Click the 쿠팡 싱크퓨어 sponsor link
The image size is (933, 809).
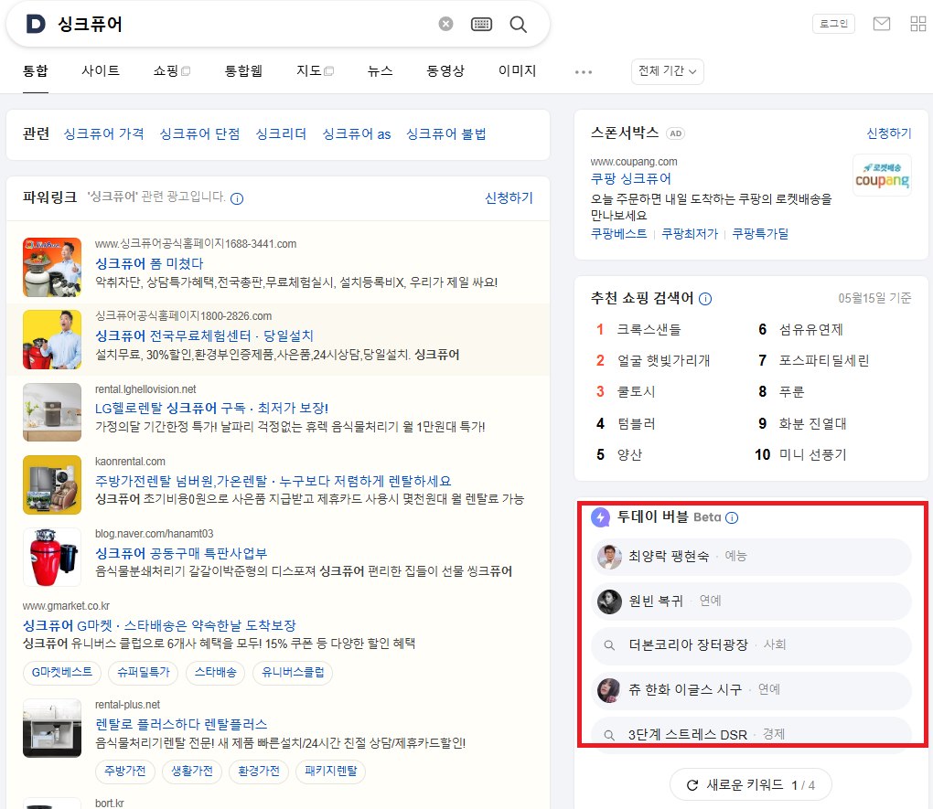tap(631, 178)
